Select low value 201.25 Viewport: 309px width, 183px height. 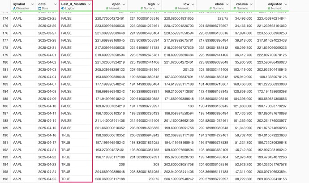188,69
